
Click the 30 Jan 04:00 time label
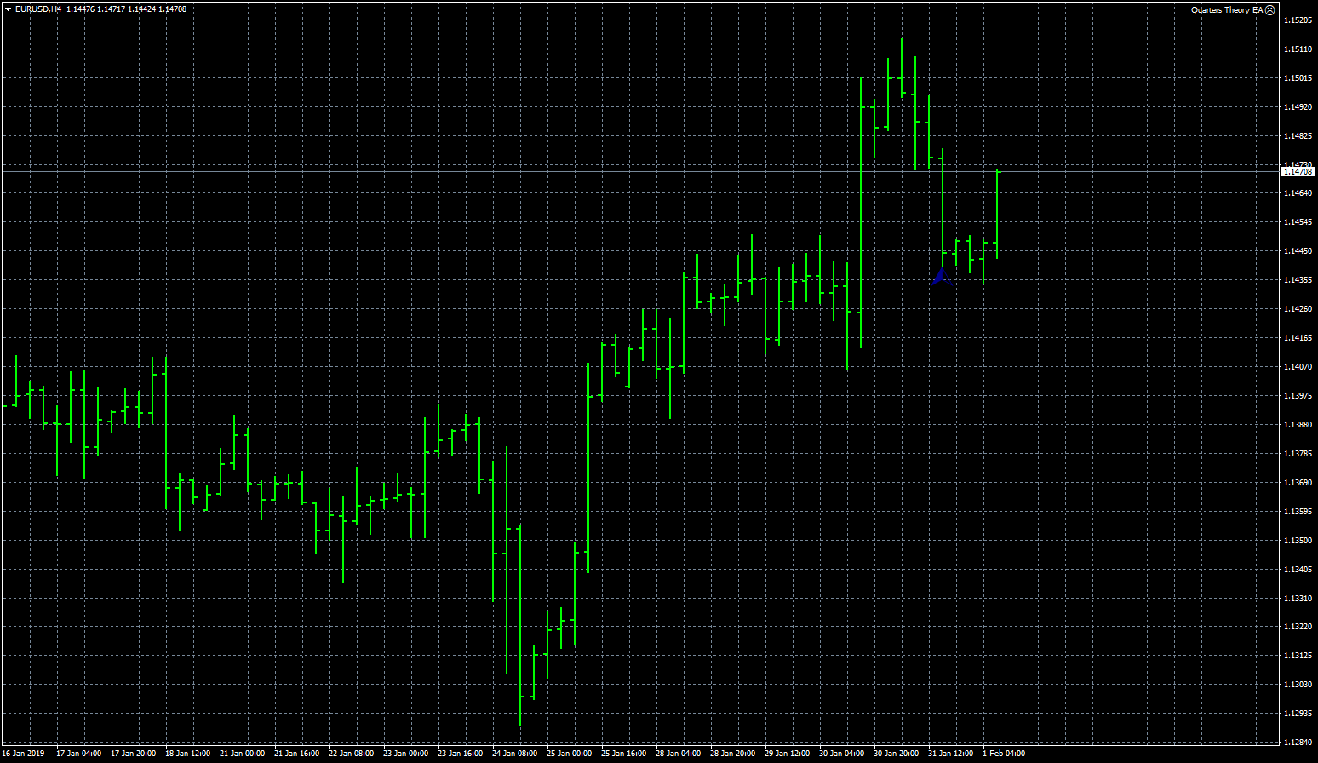[x=841, y=753]
